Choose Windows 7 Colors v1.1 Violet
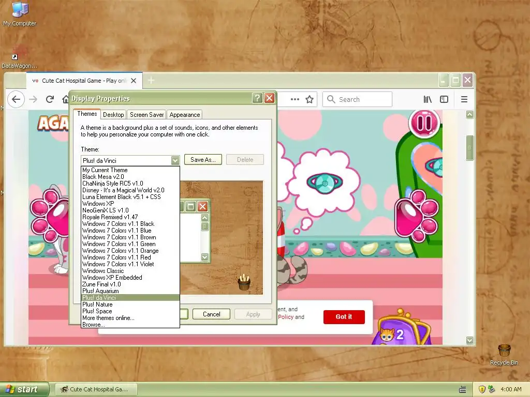The width and height of the screenshot is (530, 397). click(130, 264)
